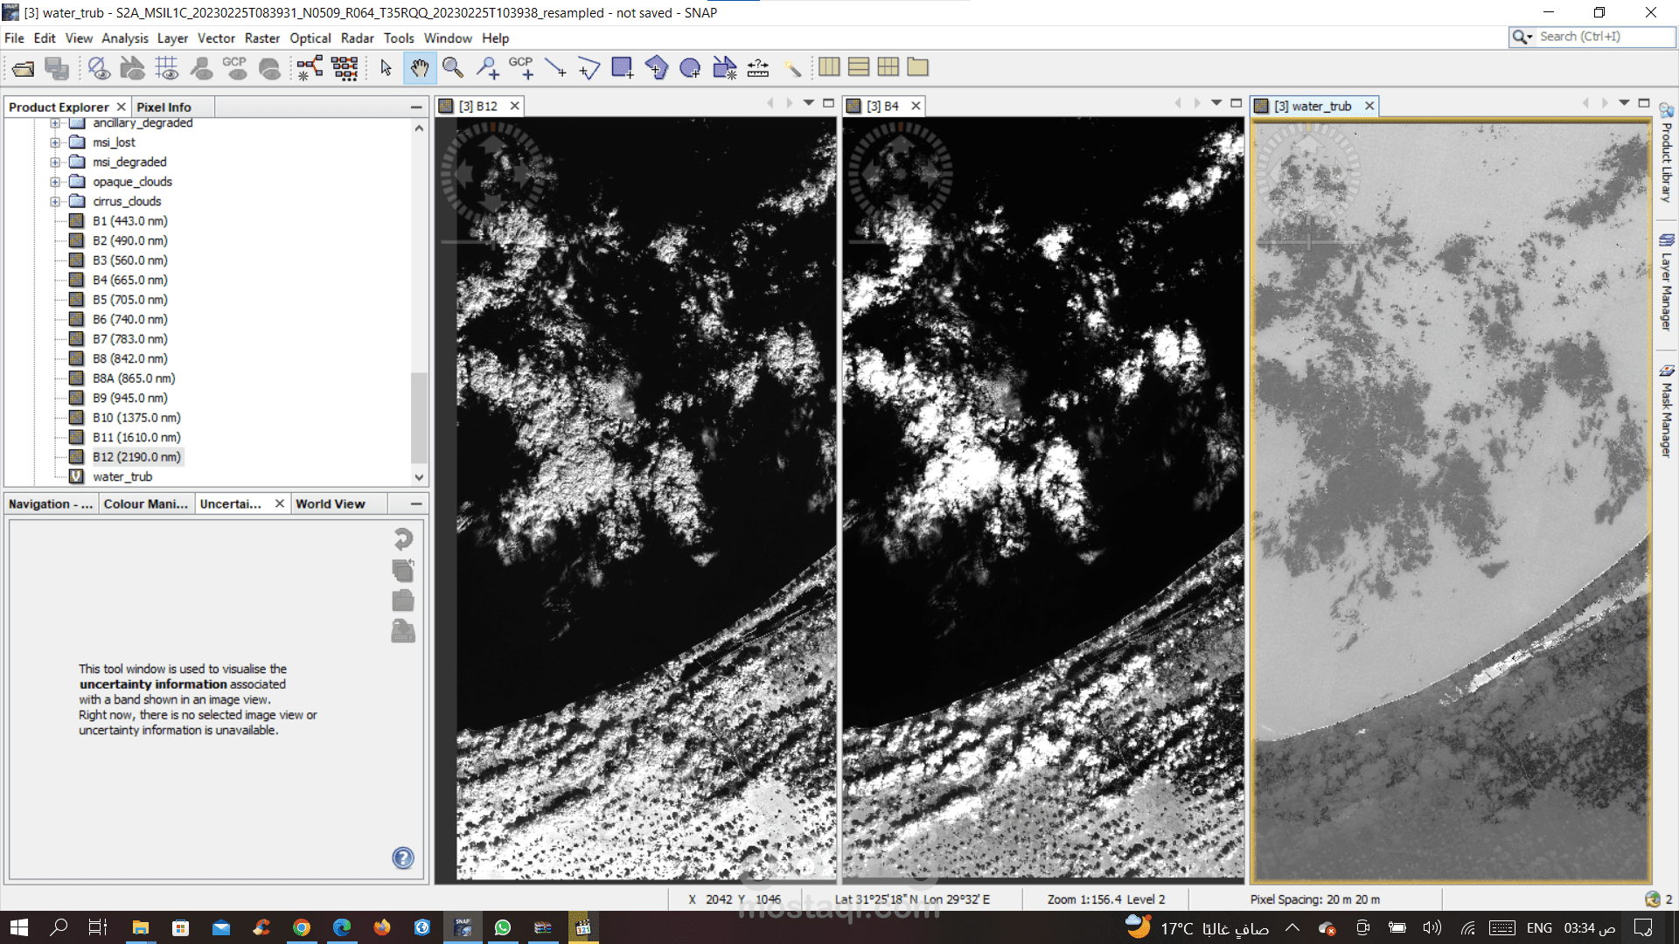This screenshot has height=944, width=1679.
Task: Select the Pan tool in the toolbar
Action: point(419,67)
